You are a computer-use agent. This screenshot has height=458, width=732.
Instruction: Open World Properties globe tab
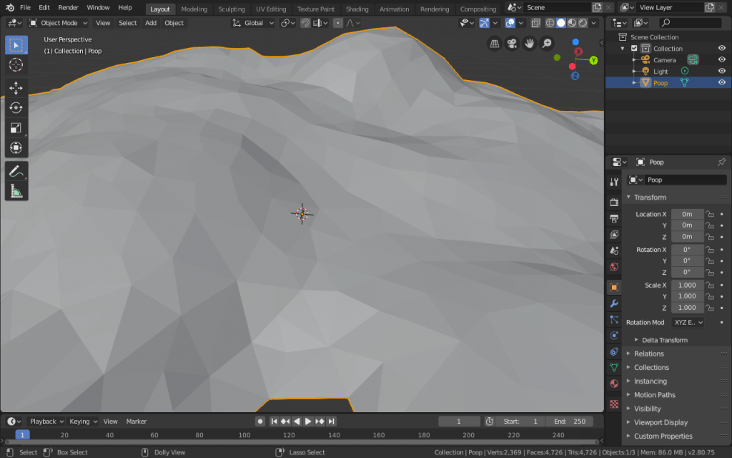pos(614,265)
